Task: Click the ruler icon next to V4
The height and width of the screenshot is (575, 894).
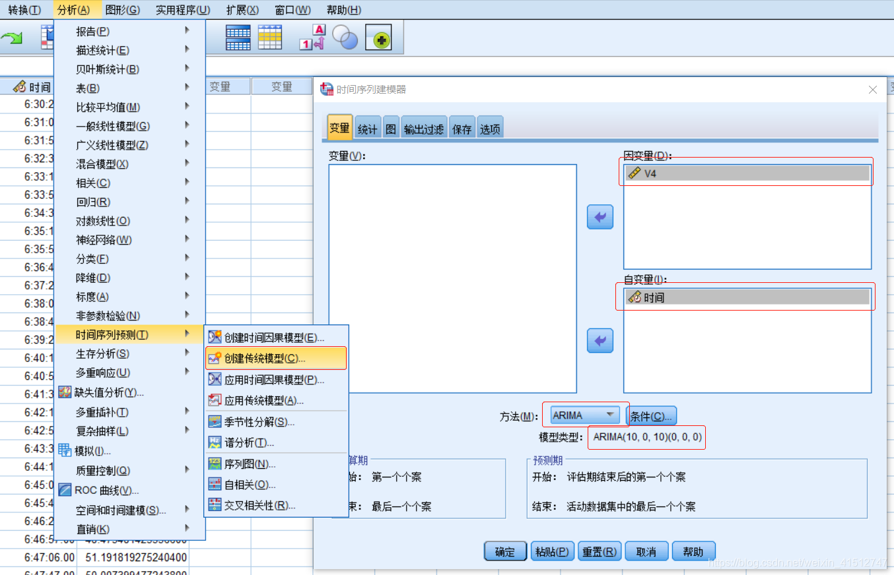Action: click(x=635, y=173)
